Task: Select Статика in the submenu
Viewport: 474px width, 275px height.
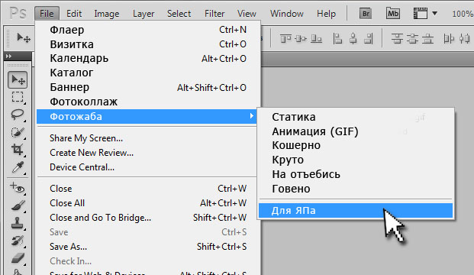Action: point(356,117)
